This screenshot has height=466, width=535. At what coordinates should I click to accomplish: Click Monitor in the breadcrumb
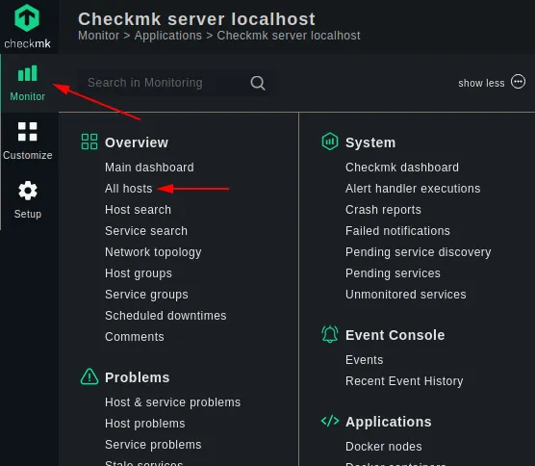[x=98, y=36]
